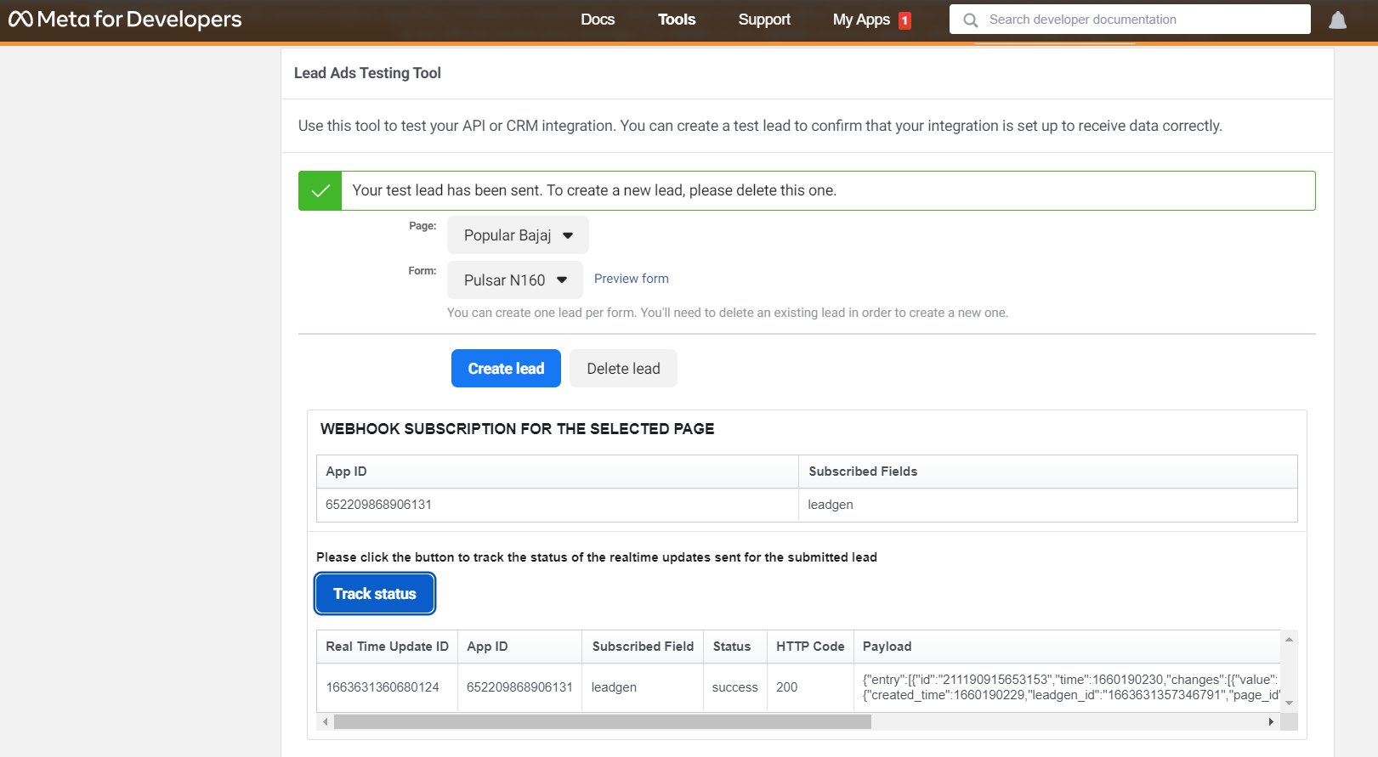Focus the Search developer documentation field
This screenshot has width=1378, height=757.
(1130, 20)
